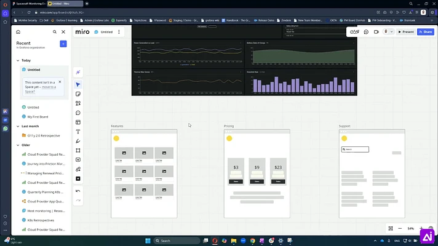Zoom out with minus button
438x246 pixels.
[400, 228]
